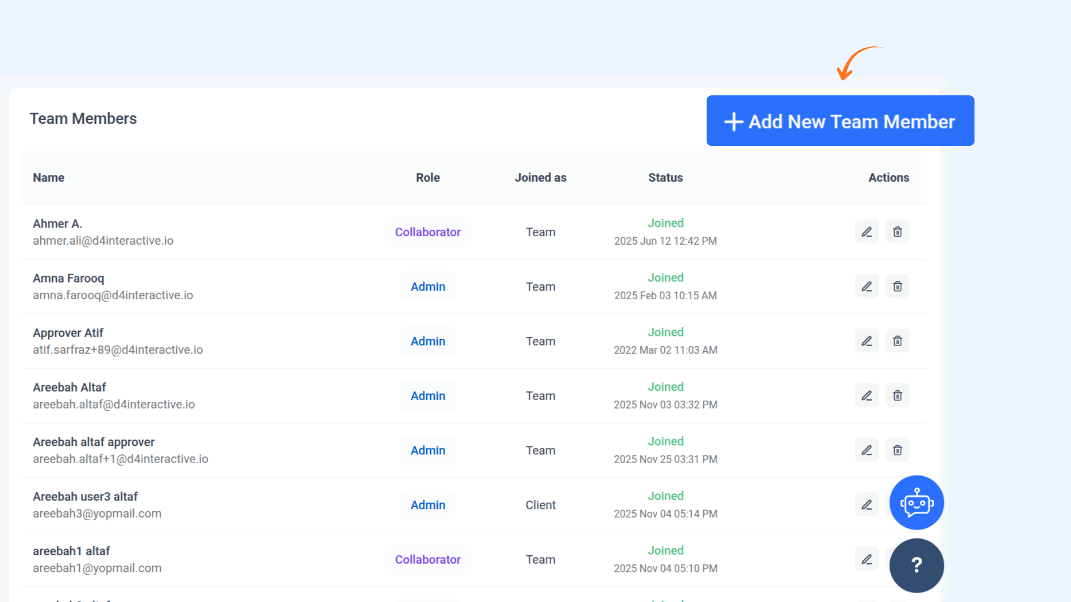The width and height of the screenshot is (1071, 602).
Task: Click date 2022 Mar 02 11:03 AM
Action: point(665,350)
